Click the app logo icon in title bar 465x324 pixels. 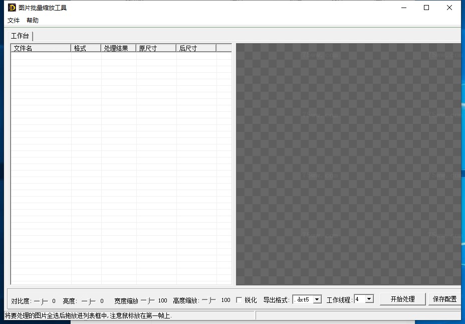point(12,8)
